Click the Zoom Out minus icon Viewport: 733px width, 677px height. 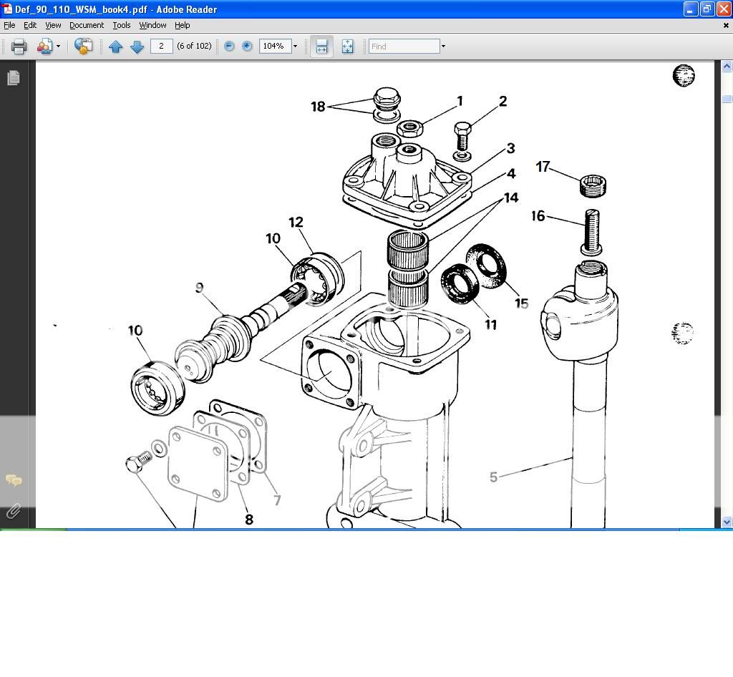coord(228,47)
